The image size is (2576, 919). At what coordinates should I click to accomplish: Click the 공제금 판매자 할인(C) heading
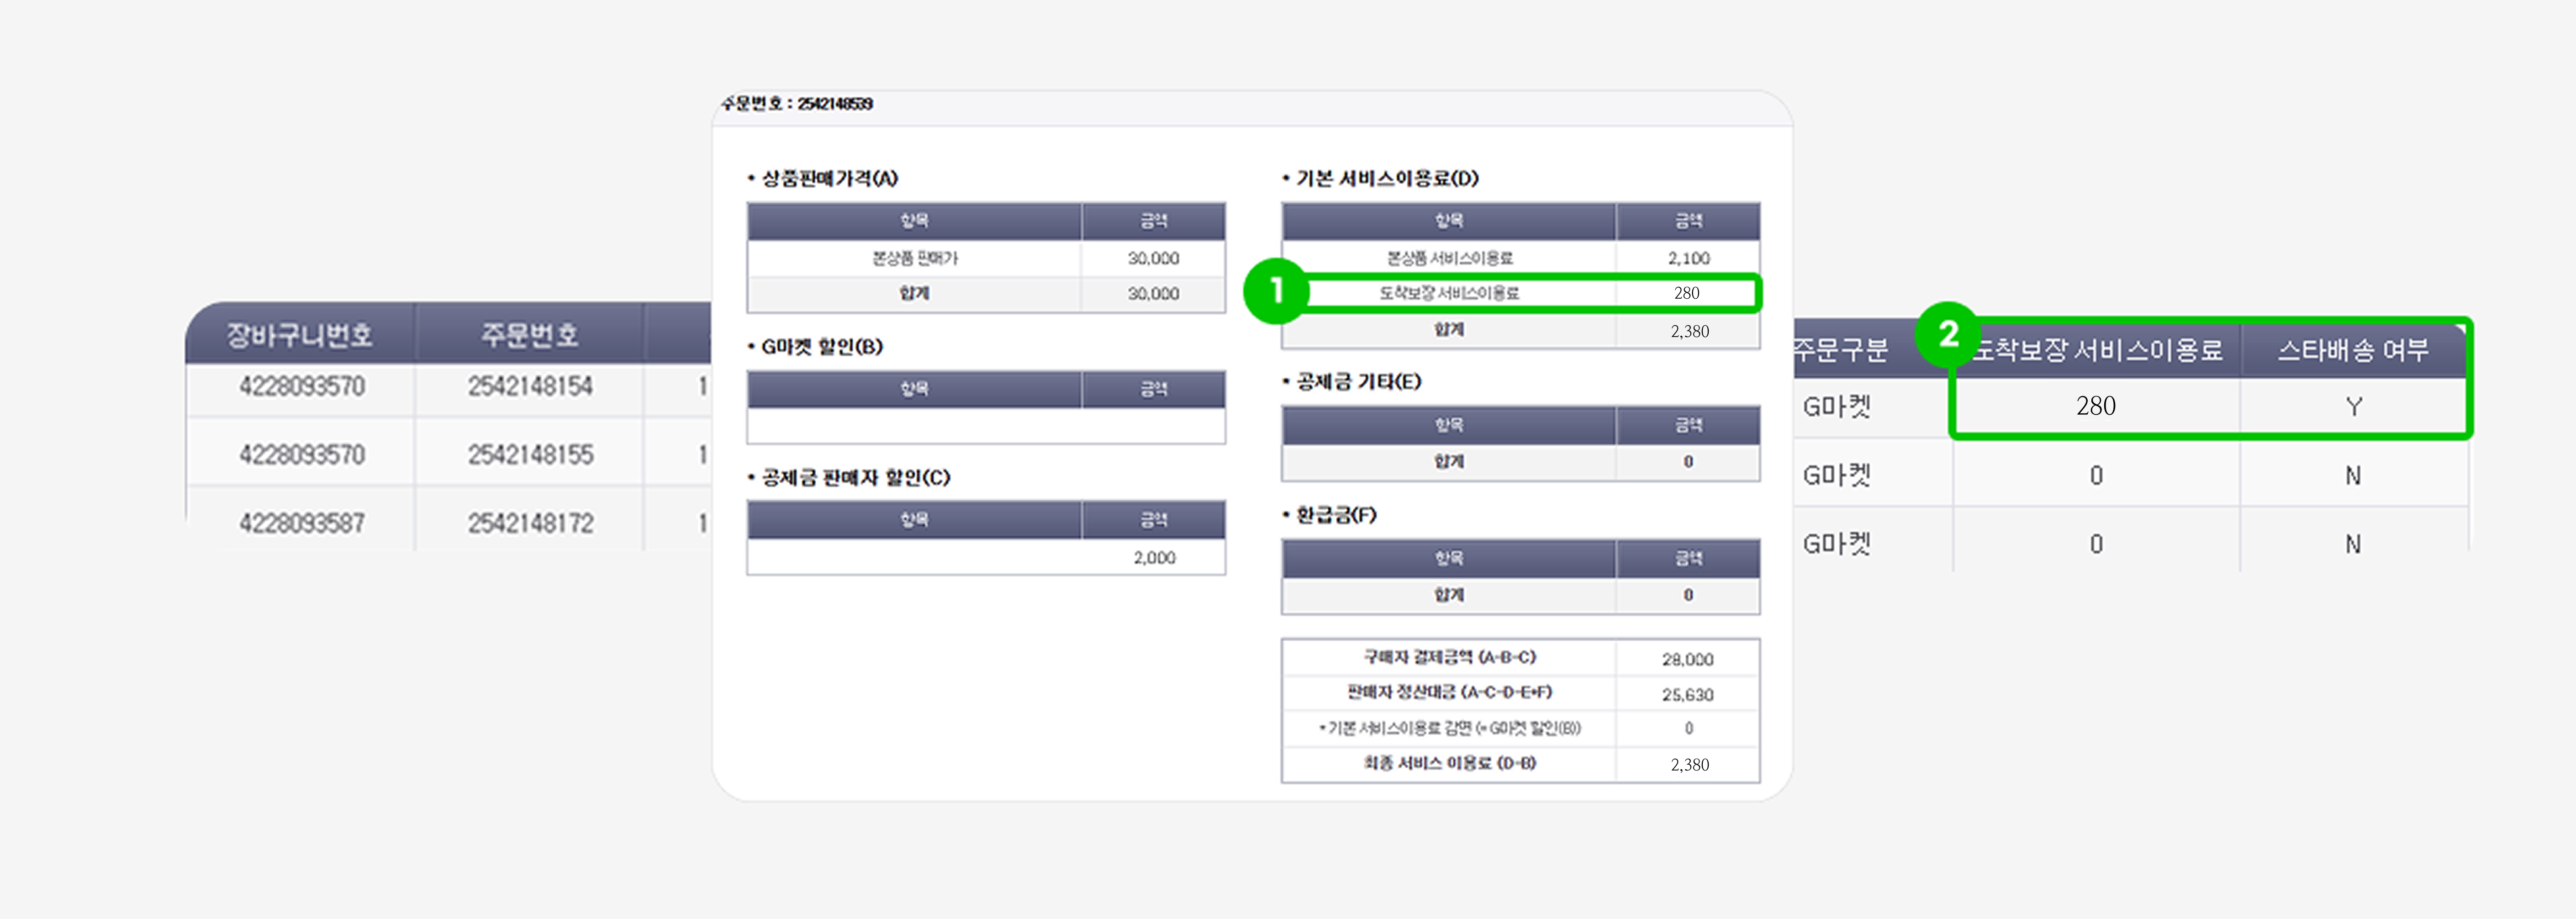point(855,478)
